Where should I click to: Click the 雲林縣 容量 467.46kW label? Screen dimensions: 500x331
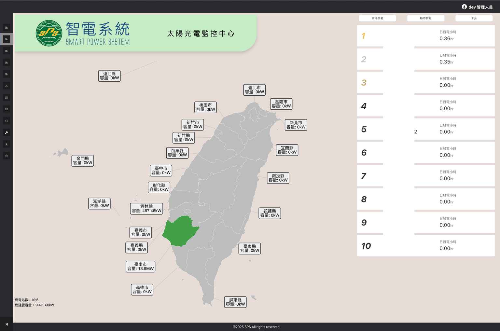pyautogui.click(x=146, y=209)
